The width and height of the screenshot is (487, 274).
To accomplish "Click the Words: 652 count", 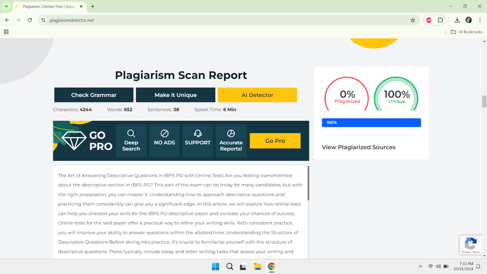I will click(119, 110).
